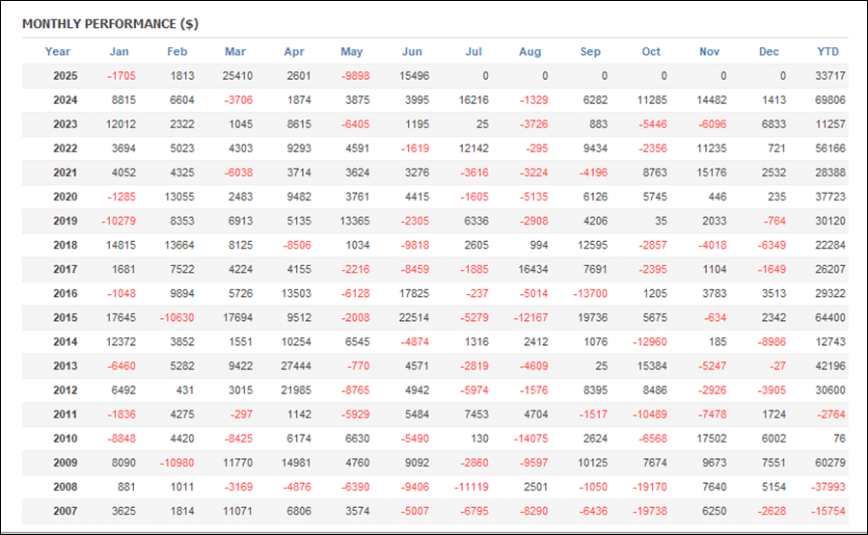Click the 2012 April value 21985
Image resolution: width=868 pixels, height=535 pixels.
click(296, 390)
